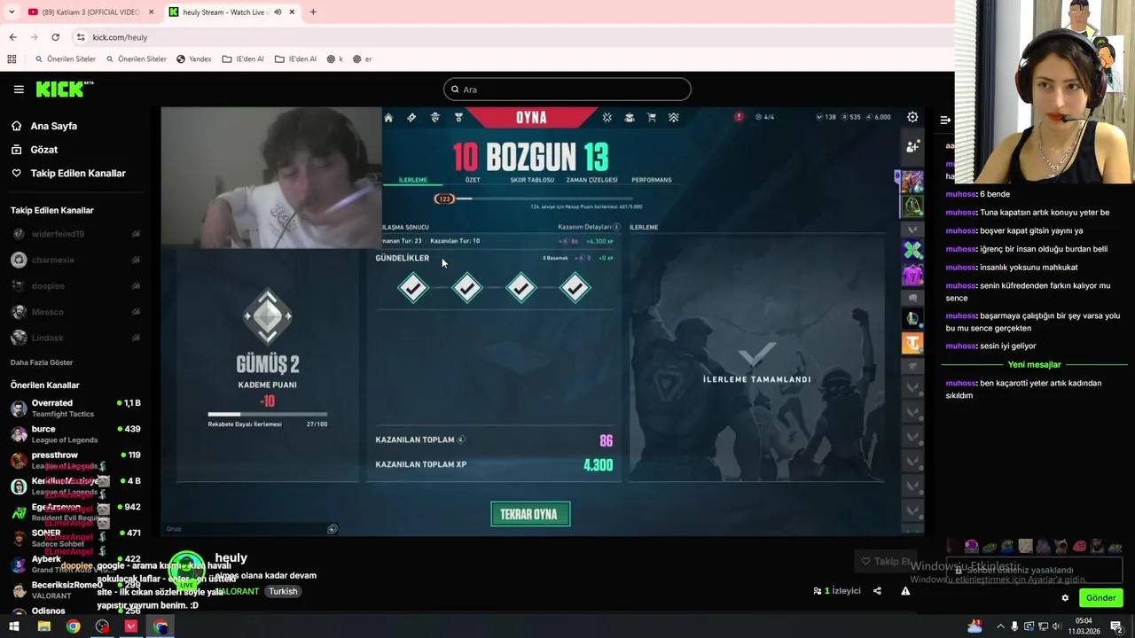Expand Daha Fazla Göster in followed channels

42,362
